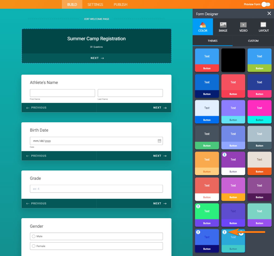Image resolution: width=274 pixels, height=256 pixels.
Task: Pick the pink theme with cyan button
Action: tap(259, 112)
